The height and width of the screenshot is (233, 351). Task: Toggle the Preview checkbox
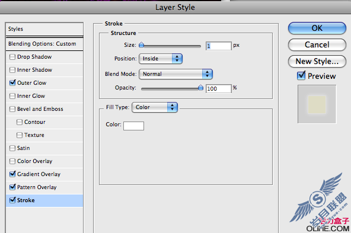pyautogui.click(x=301, y=76)
